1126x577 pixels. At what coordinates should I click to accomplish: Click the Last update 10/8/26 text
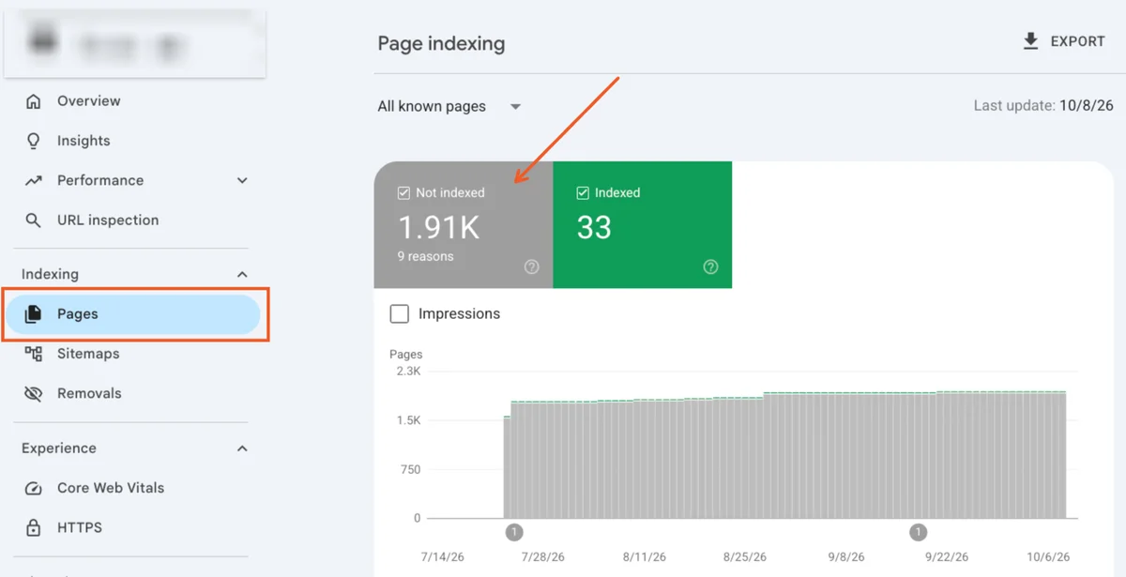tap(1043, 106)
